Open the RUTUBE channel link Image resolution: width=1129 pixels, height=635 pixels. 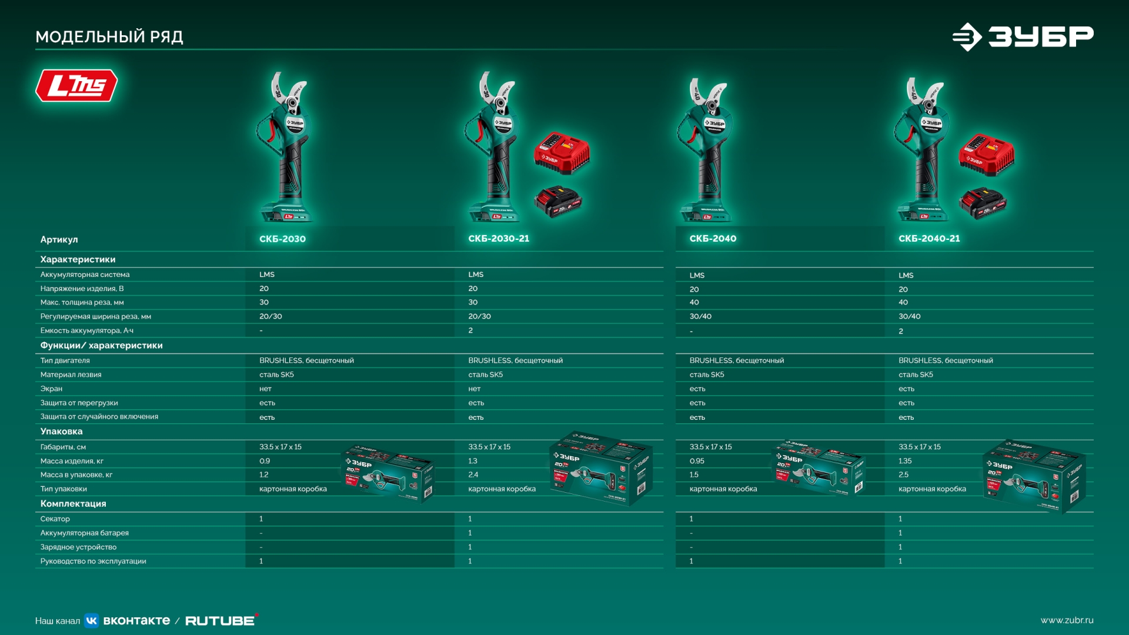point(221,620)
